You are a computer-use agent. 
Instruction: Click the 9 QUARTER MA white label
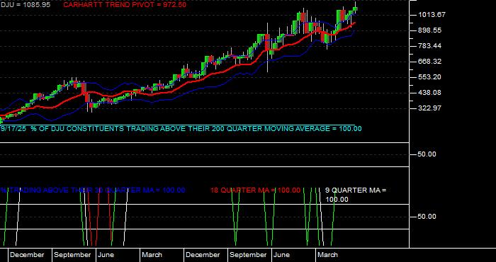tap(356, 195)
